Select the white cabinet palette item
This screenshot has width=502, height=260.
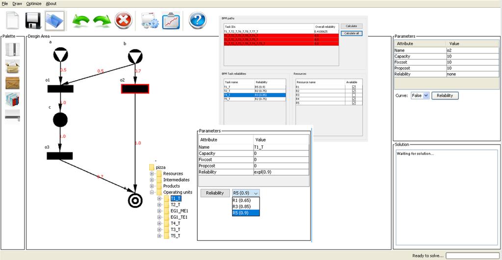click(12, 50)
